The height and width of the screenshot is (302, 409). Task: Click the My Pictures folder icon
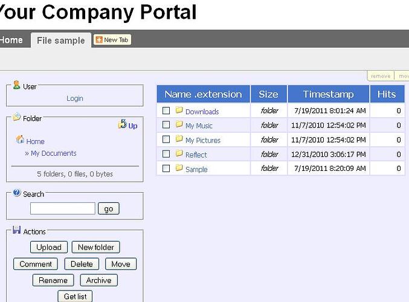click(x=179, y=139)
